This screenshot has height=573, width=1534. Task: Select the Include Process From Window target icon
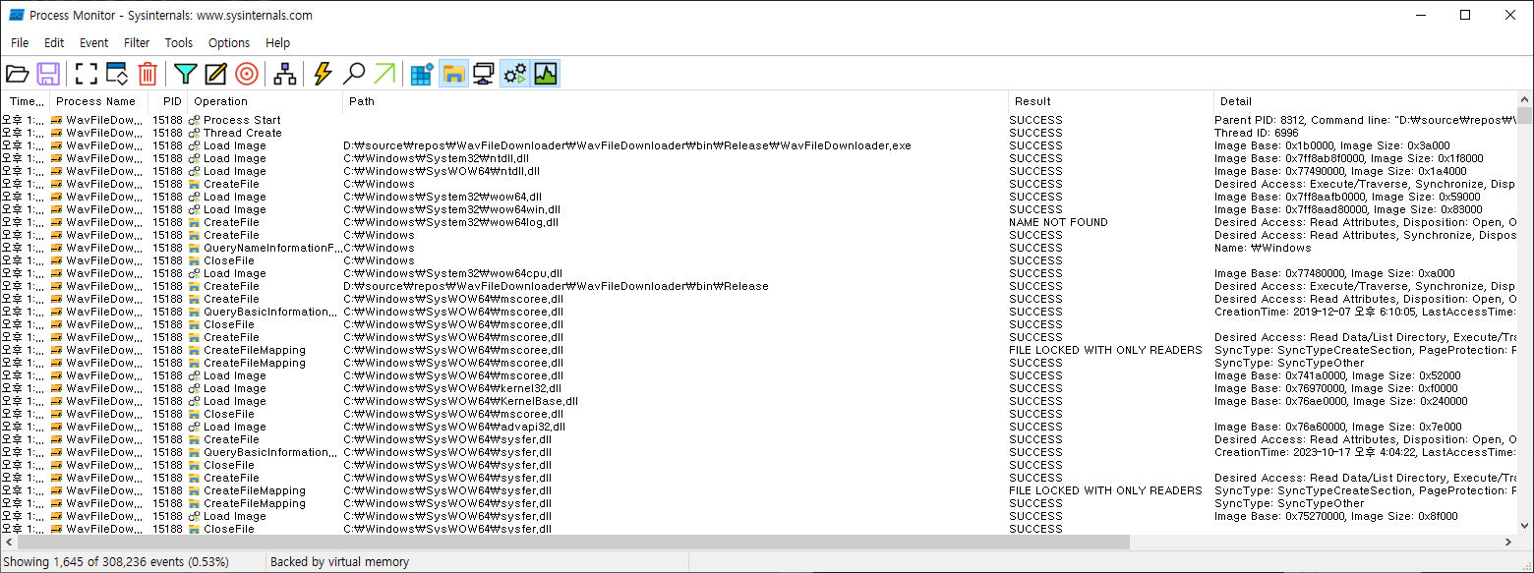point(246,74)
